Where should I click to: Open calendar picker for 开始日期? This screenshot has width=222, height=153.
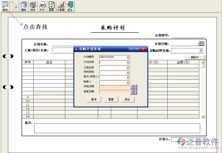point(133,87)
